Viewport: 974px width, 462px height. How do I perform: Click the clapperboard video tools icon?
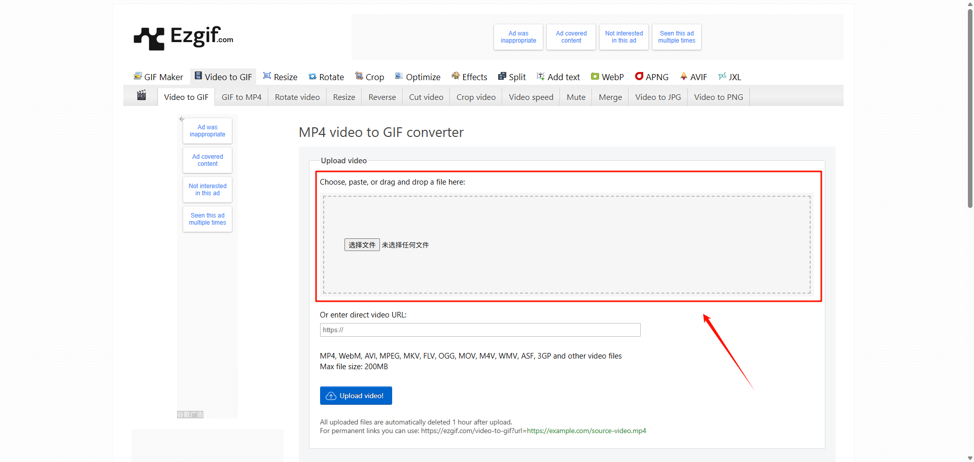coord(142,95)
